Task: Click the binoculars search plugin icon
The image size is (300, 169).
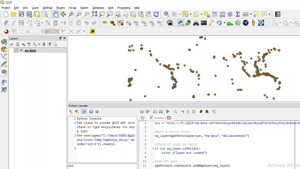Action: pos(196,23)
